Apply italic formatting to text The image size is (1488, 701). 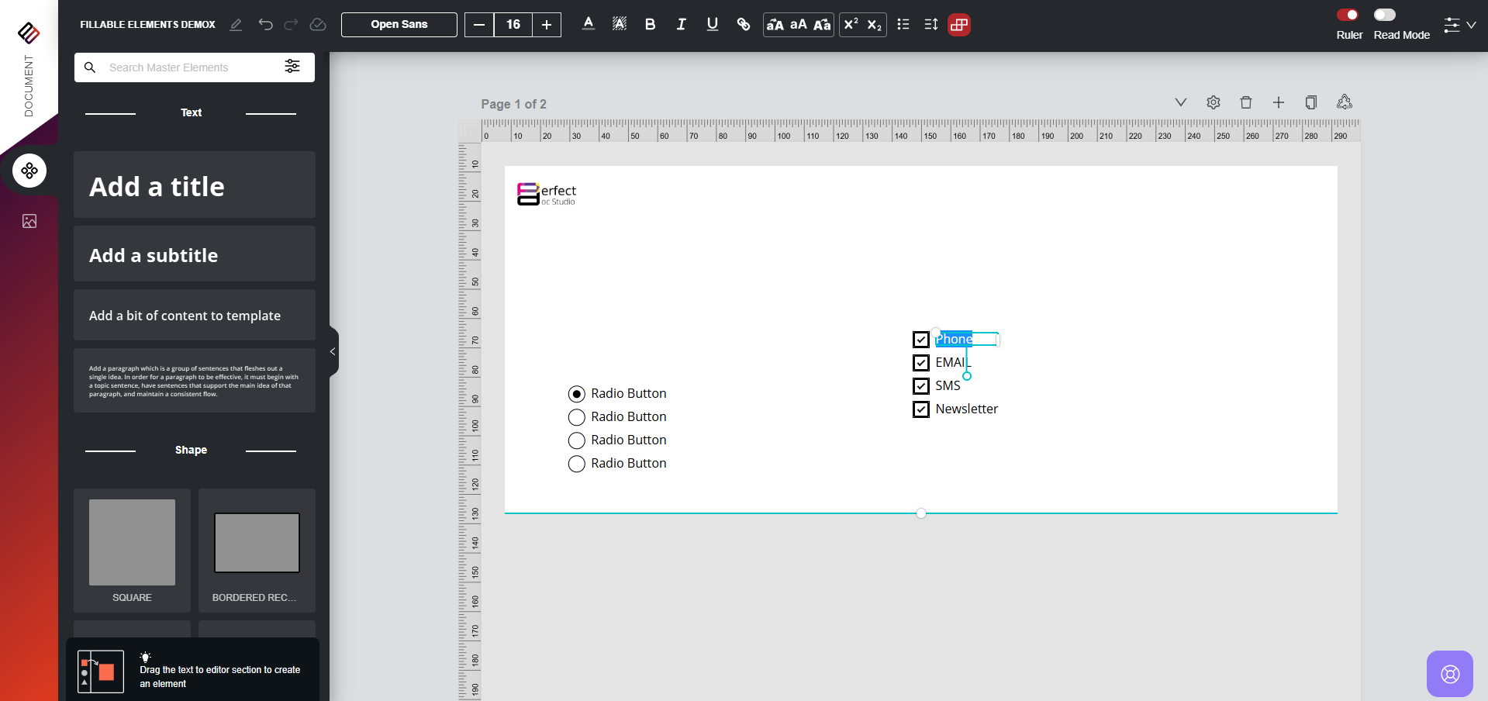click(x=681, y=25)
